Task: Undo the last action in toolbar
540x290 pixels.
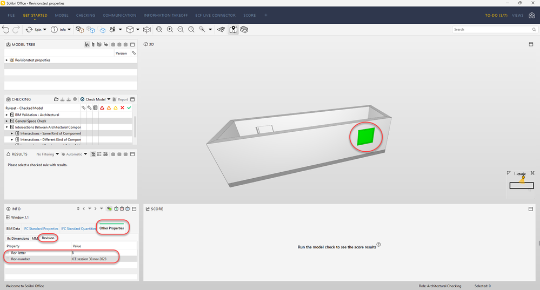Action: (5, 30)
